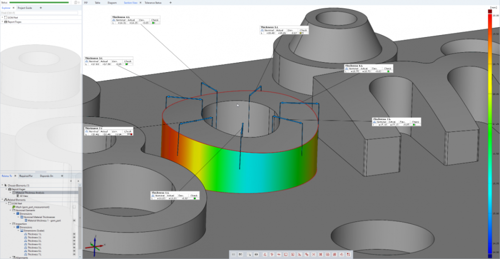The width and height of the screenshot is (500, 259).
Task: Open the Project Guide tab
Action: 24,8
